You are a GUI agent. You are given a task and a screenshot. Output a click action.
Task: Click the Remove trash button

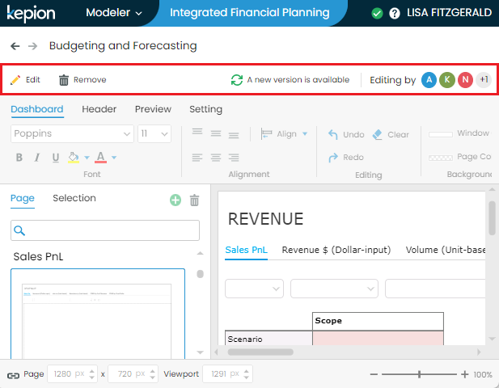82,80
